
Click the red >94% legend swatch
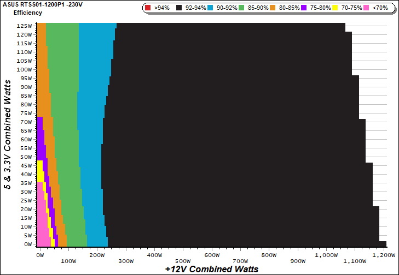(x=148, y=8)
